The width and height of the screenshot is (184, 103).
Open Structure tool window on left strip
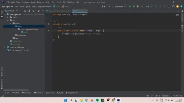pyautogui.click(x=2, y=71)
